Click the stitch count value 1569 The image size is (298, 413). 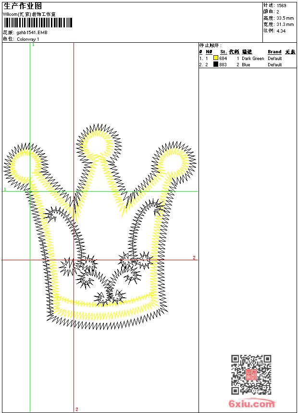[x=281, y=5]
